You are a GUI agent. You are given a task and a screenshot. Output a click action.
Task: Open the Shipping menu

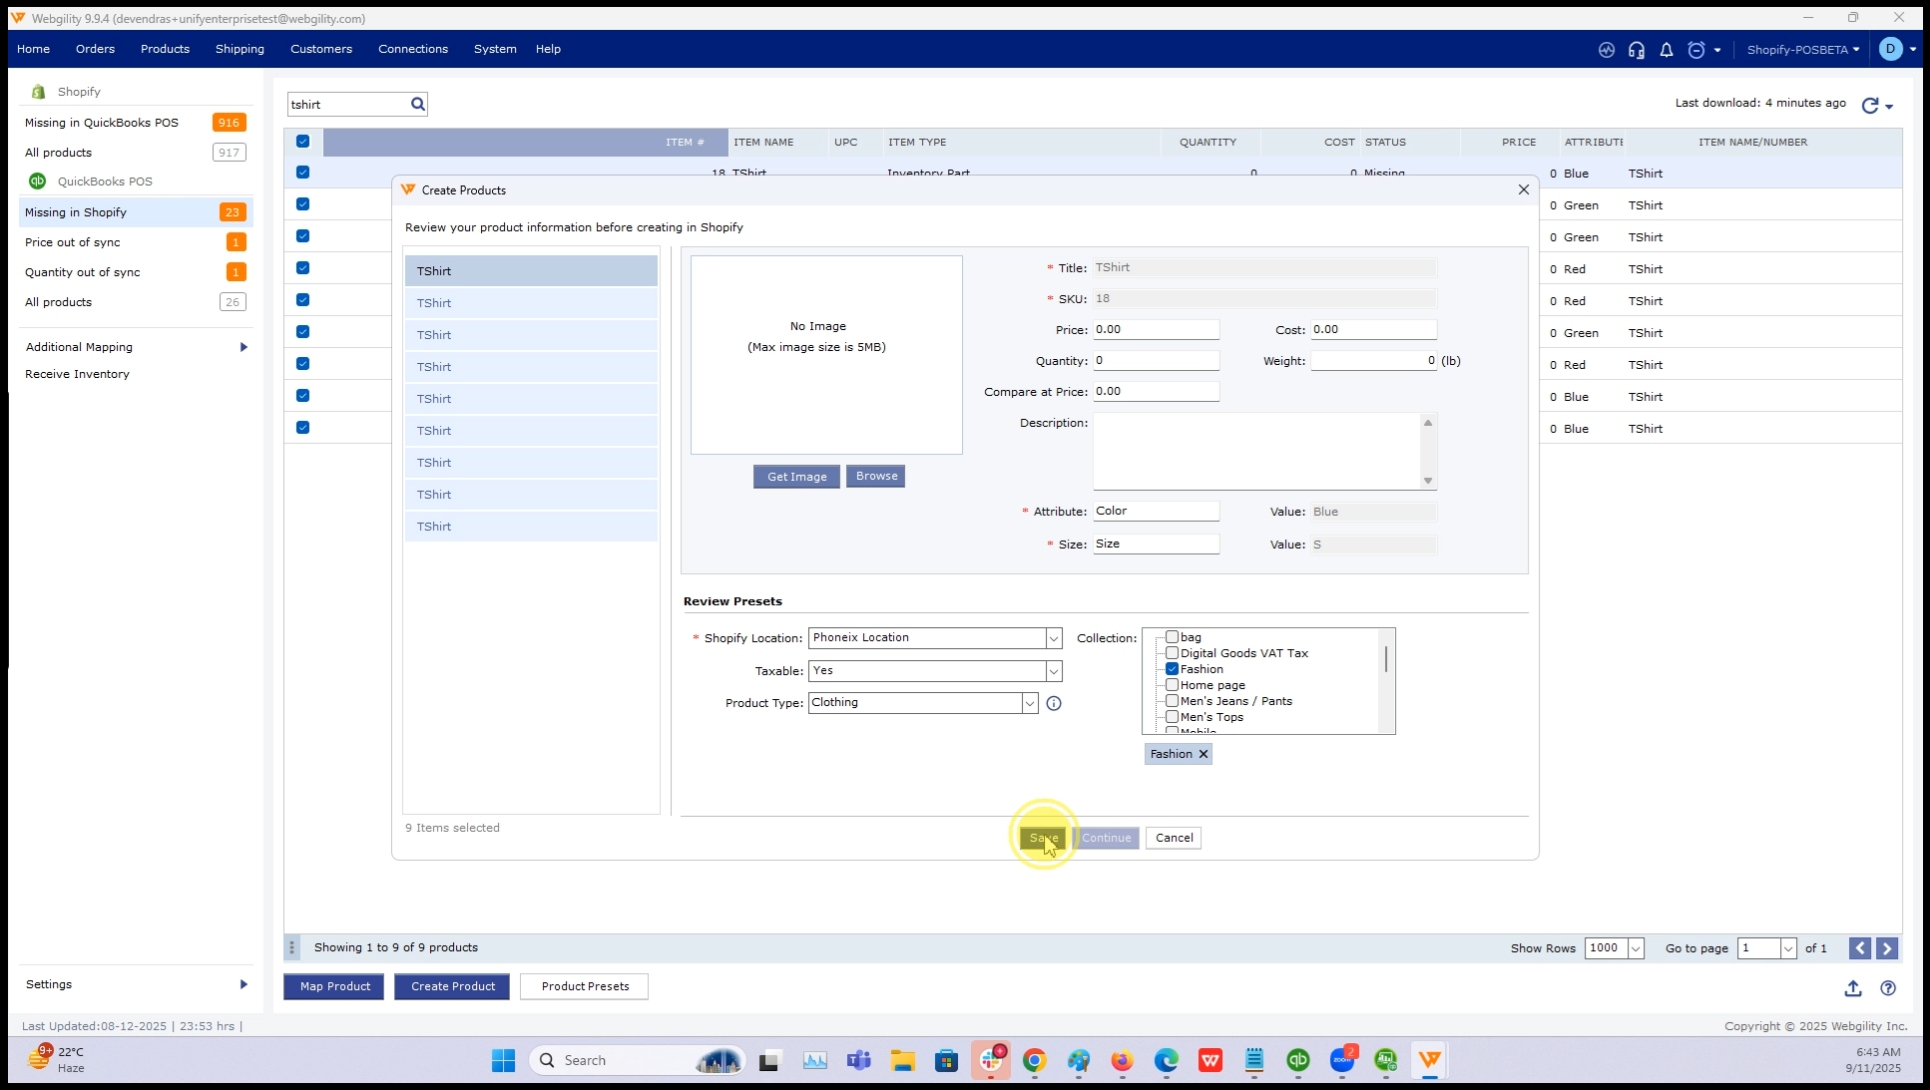240,49
